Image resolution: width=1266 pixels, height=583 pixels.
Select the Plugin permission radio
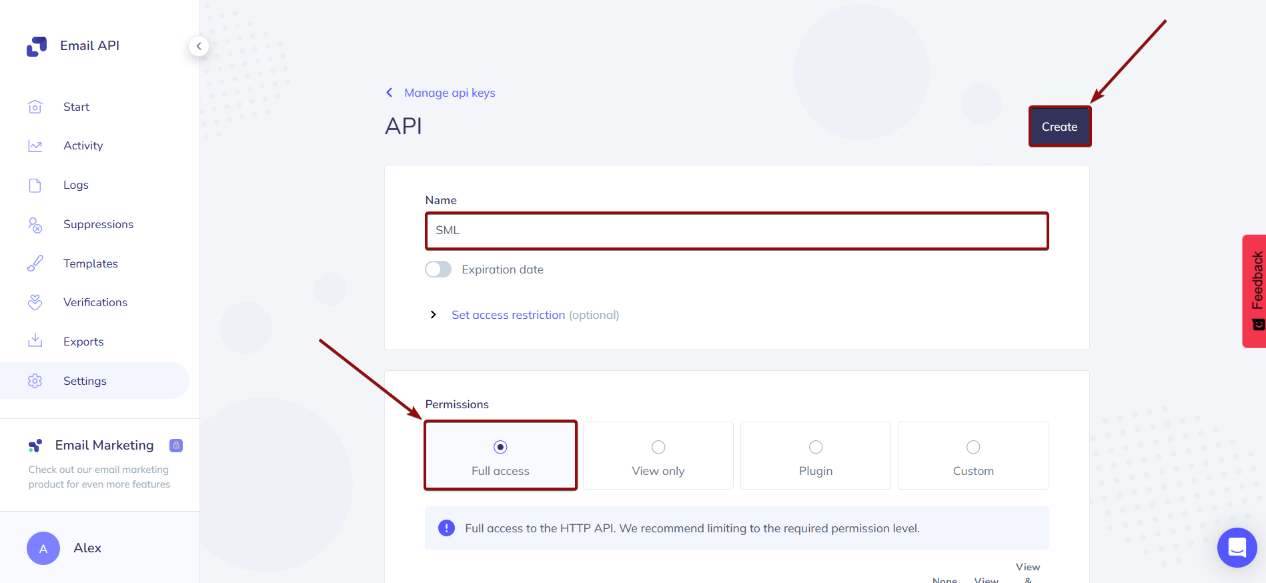click(x=816, y=448)
